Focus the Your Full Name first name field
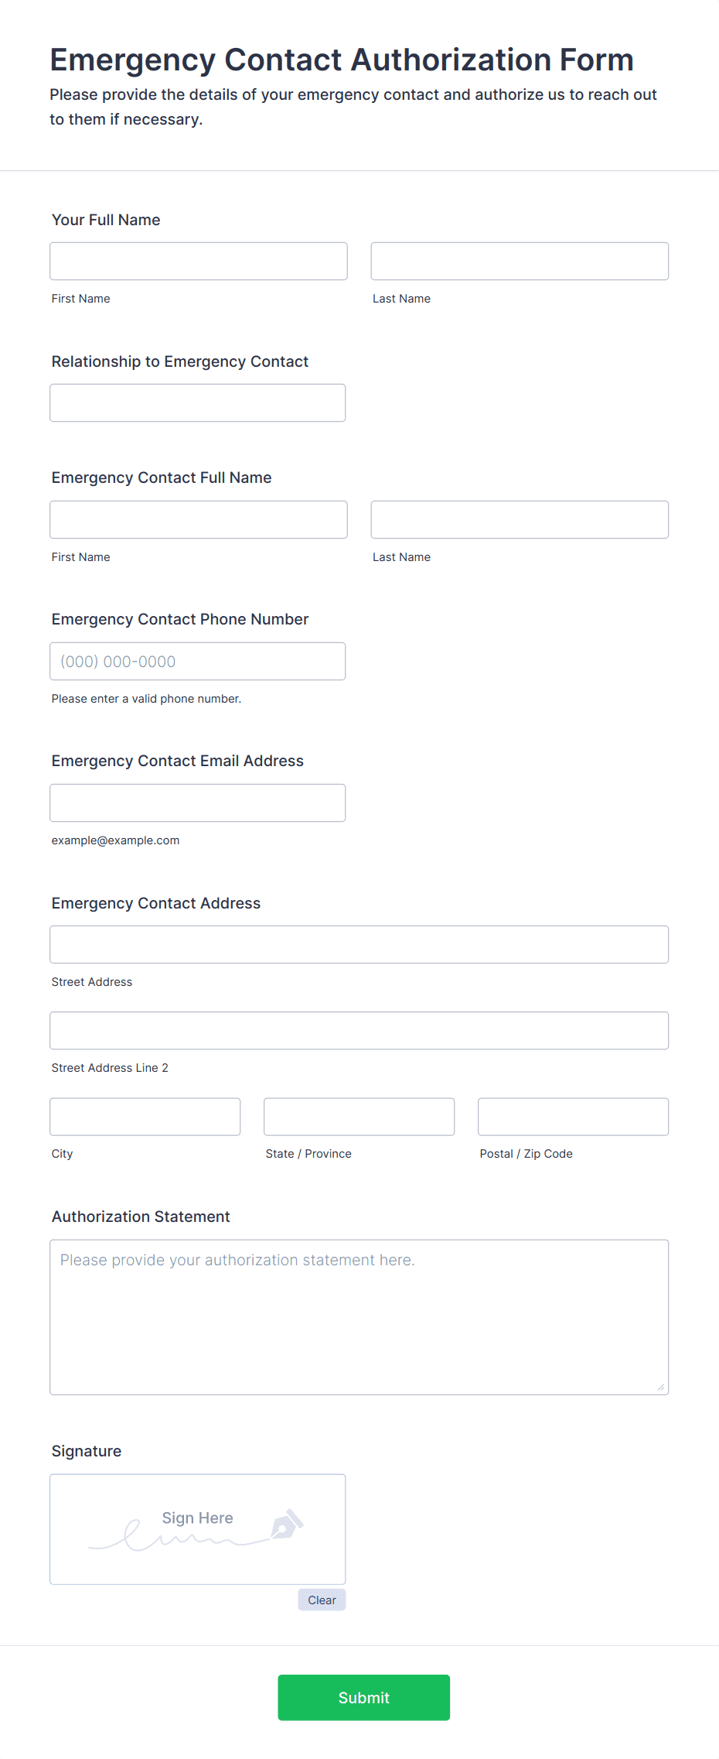Viewport: 719px width, 1759px height. point(199,261)
